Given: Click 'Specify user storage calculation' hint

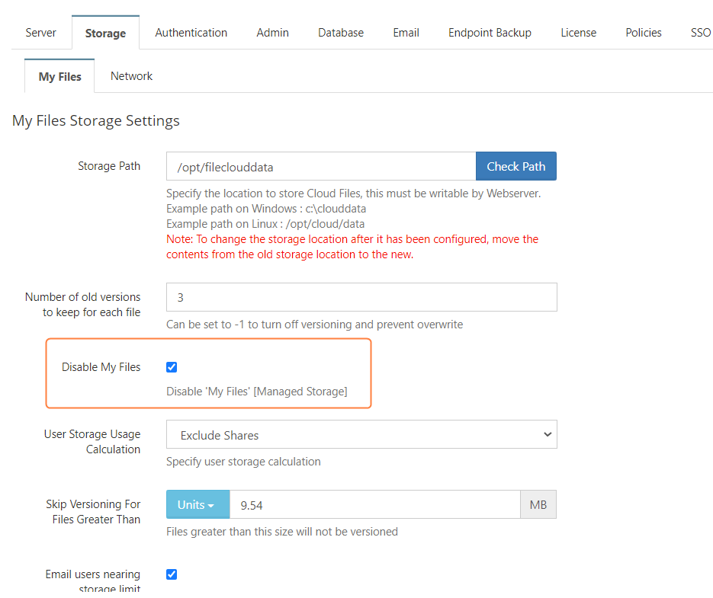Looking at the screenshot, I should click(x=243, y=462).
